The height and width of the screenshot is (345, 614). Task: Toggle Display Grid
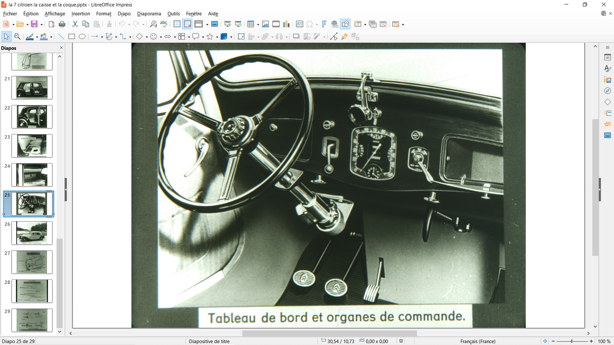(177, 24)
